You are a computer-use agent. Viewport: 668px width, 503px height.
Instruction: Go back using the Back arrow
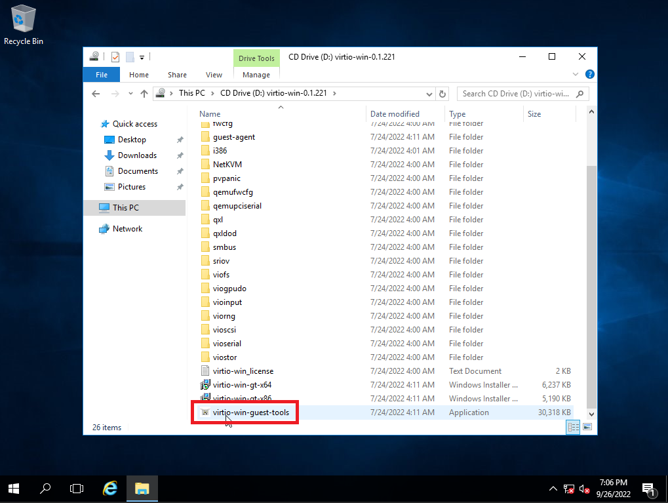point(96,94)
